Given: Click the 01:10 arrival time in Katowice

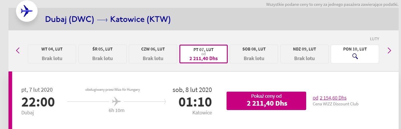Looking at the screenshot, I should pyautogui.click(x=195, y=102).
